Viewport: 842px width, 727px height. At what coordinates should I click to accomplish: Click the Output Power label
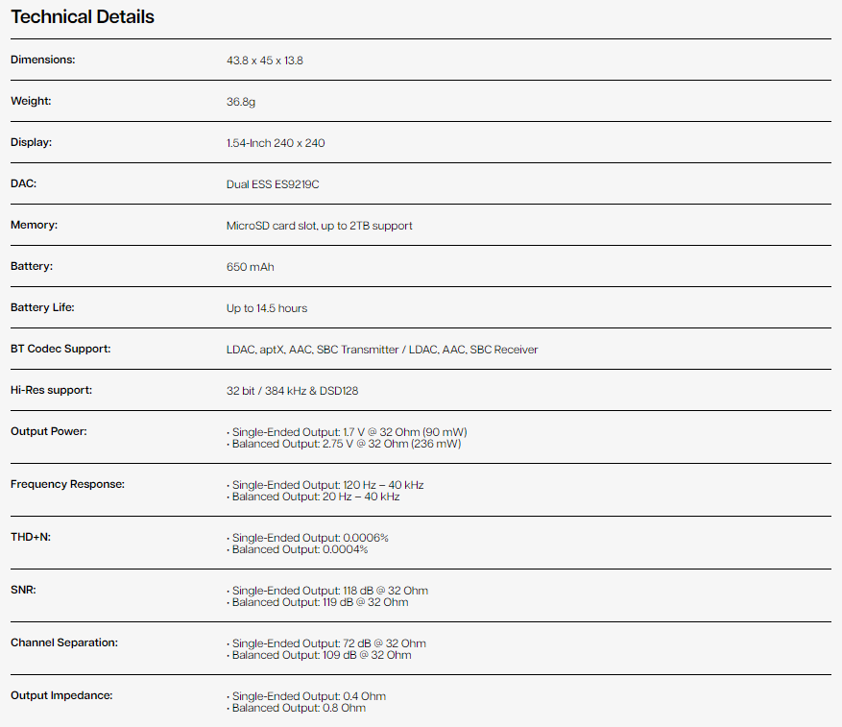point(49,431)
